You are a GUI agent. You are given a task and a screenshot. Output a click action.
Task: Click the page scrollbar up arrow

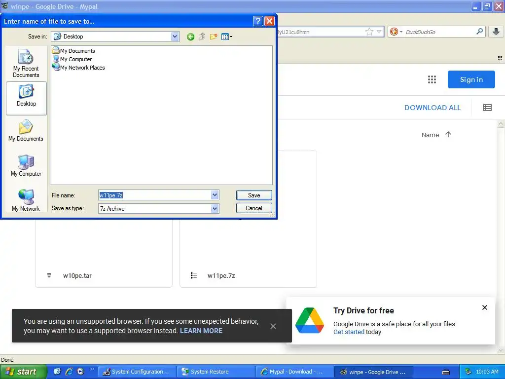tap(501, 124)
